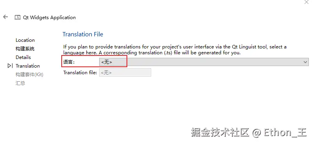Click the Qt Linguist description paragraph
Screen dimensions: 312x143
(x=175, y=50)
